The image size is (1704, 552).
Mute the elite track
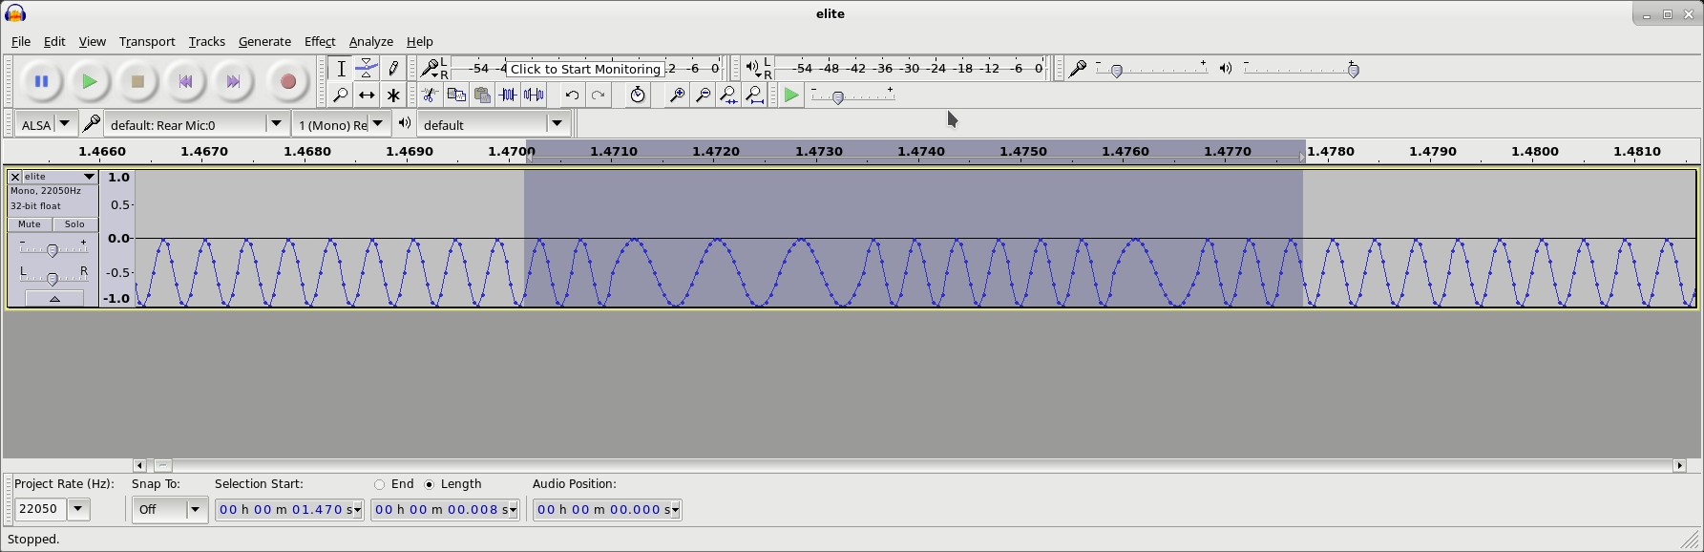30,224
